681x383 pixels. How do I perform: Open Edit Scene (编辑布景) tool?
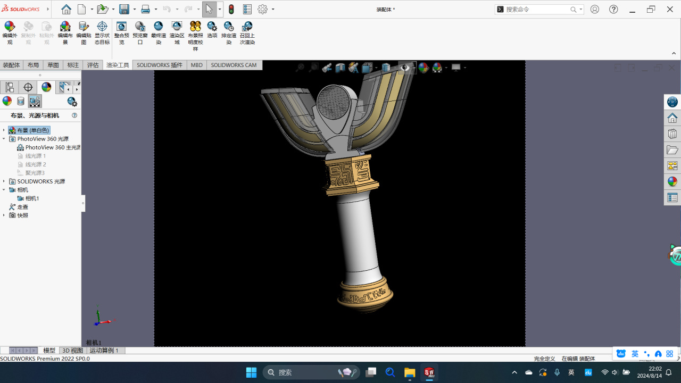[65, 32]
